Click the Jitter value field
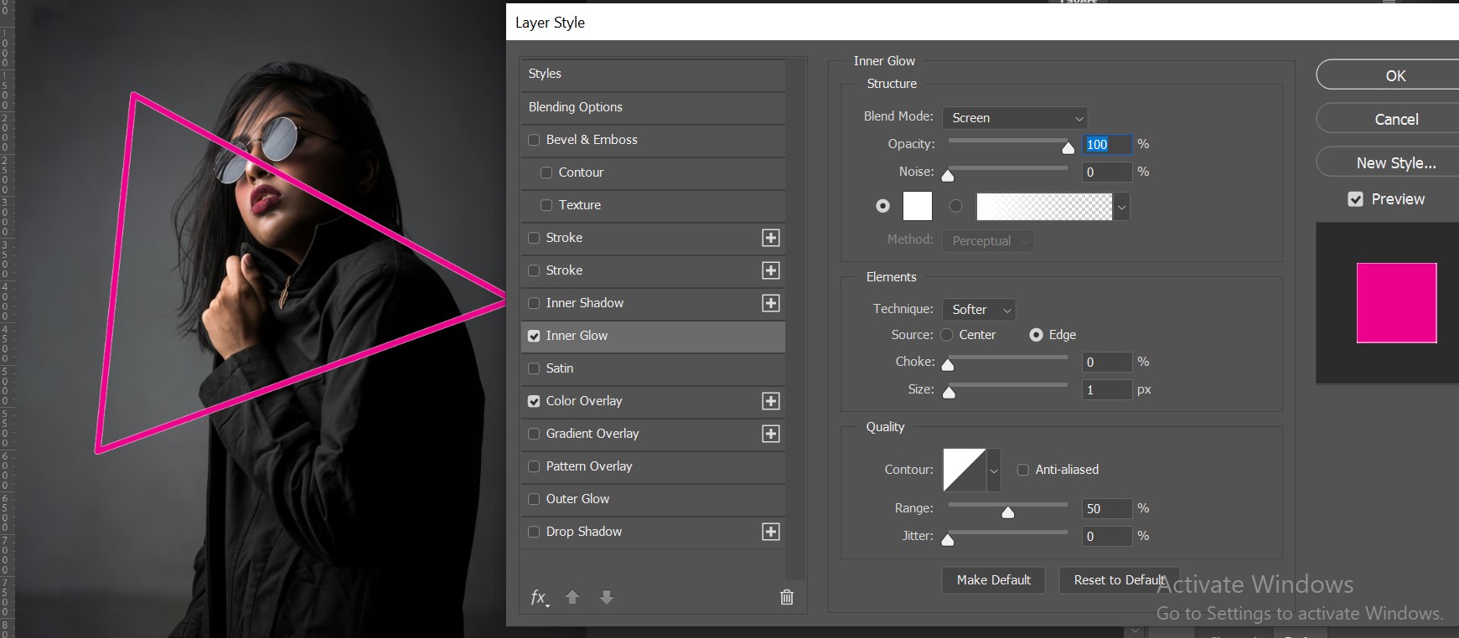This screenshot has height=638, width=1459. pos(1107,537)
